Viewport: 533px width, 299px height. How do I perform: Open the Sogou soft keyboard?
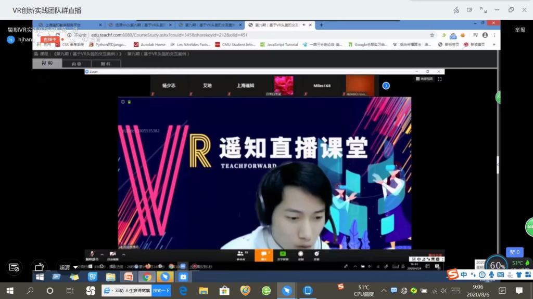[500, 275]
